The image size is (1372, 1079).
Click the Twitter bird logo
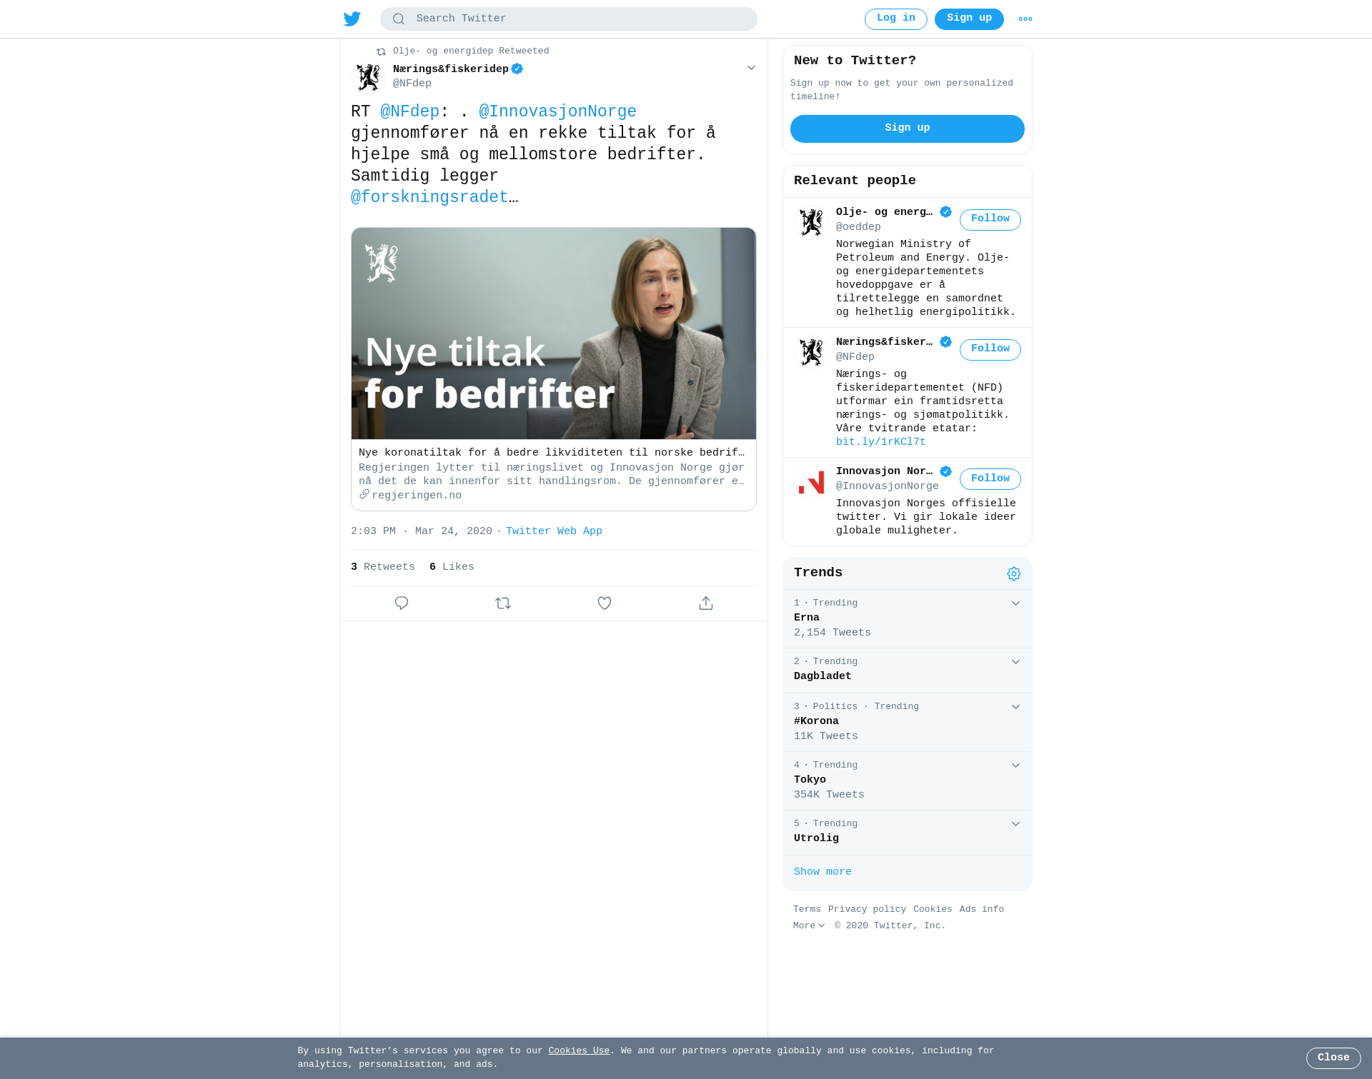point(352,19)
